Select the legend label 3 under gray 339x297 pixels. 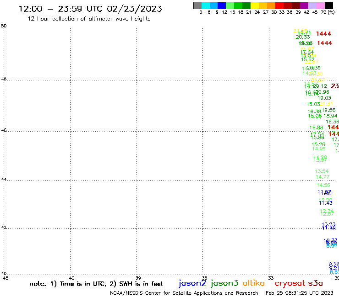click(201, 12)
